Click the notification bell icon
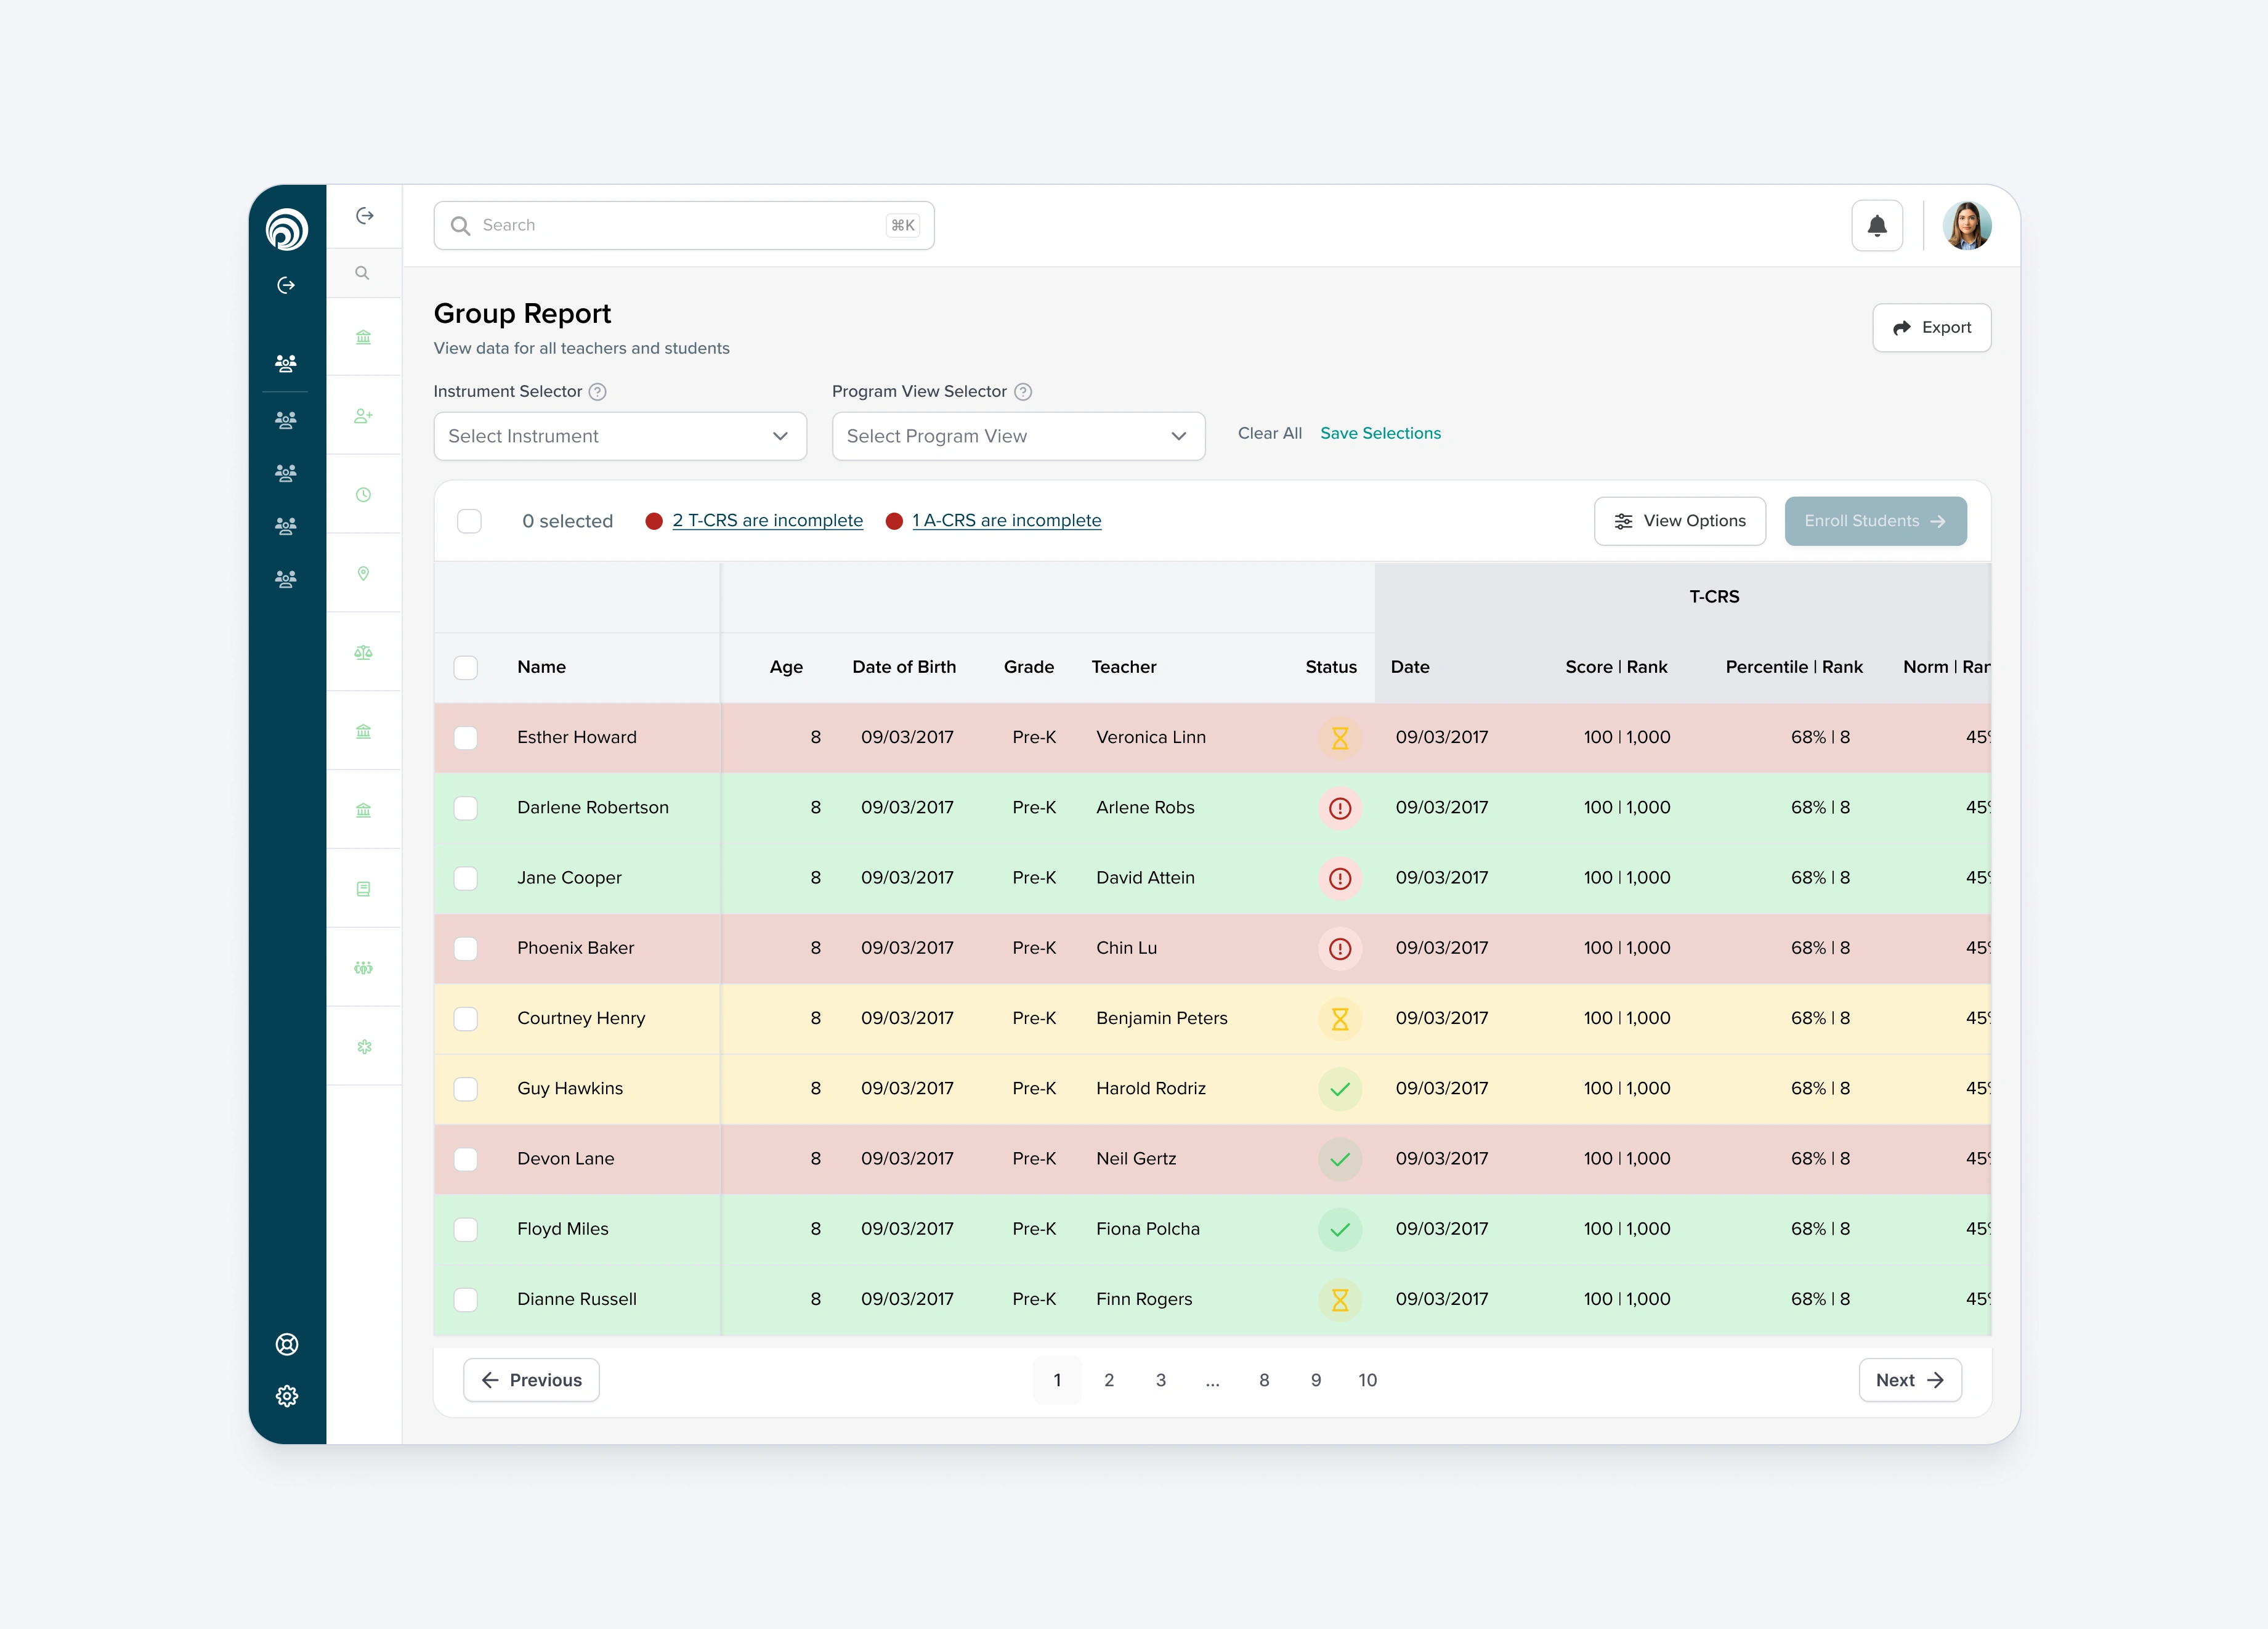 click(x=1876, y=226)
